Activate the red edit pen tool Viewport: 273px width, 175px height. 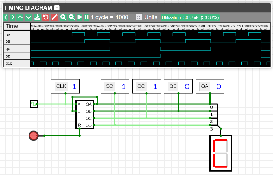coord(54,17)
